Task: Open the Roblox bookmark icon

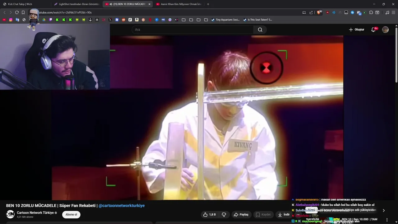Action: (117, 20)
